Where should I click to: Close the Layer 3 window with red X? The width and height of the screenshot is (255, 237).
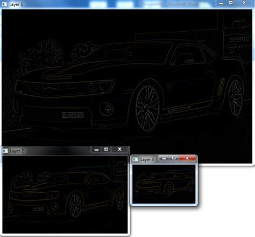pos(187,158)
